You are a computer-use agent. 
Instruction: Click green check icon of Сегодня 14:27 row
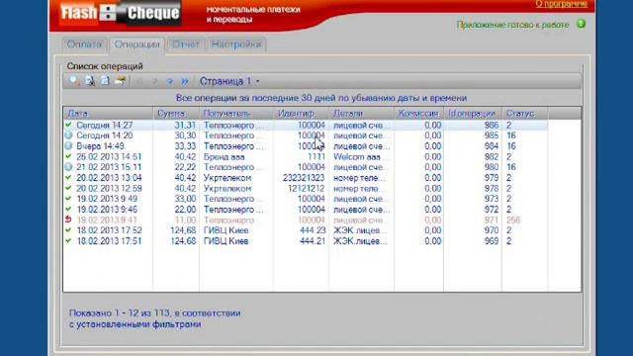pyautogui.click(x=68, y=125)
